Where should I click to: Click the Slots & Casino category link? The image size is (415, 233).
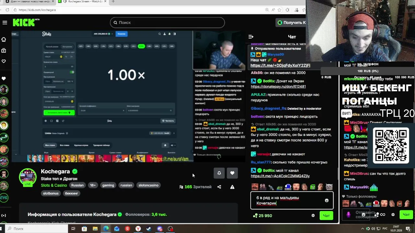pyautogui.click(x=54, y=185)
